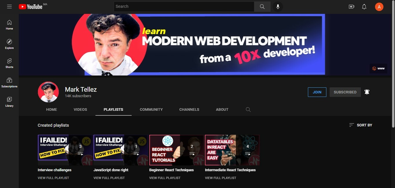This screenshot has height=188, width=395.
Task: Click the Created playlists heading
Action: pyautogui.click(x=53, y=125)
